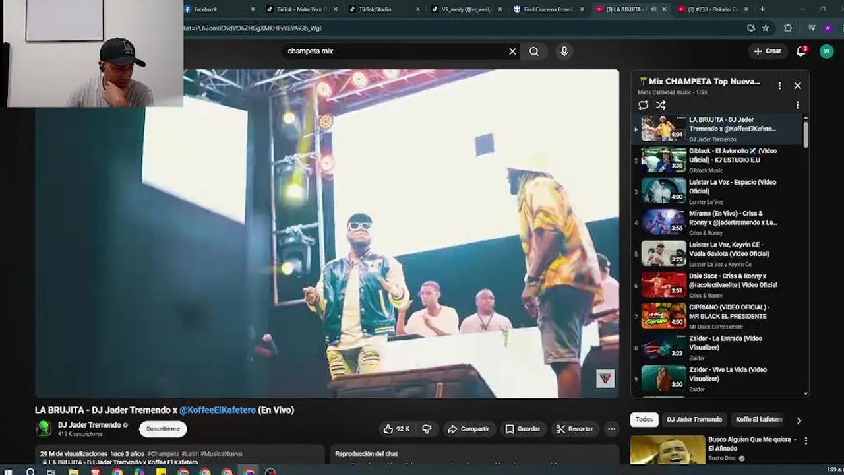Open the YouTube notifications bell
The image size is (844, 475).
click(x=801, y=51)
